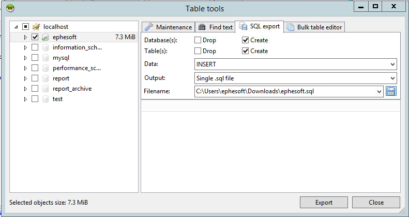The width and height of the screenshot is (409, 217).
Task: Collapse the localhost tree node
Action: [x=16, y=27]
